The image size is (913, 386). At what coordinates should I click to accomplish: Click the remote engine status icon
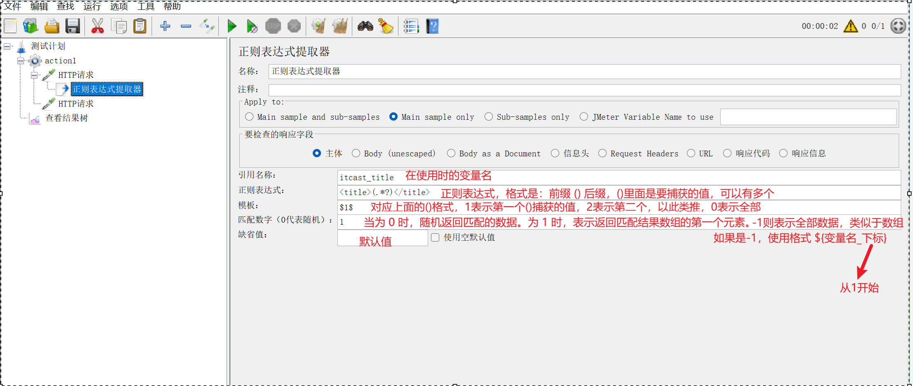pos(898,26)
